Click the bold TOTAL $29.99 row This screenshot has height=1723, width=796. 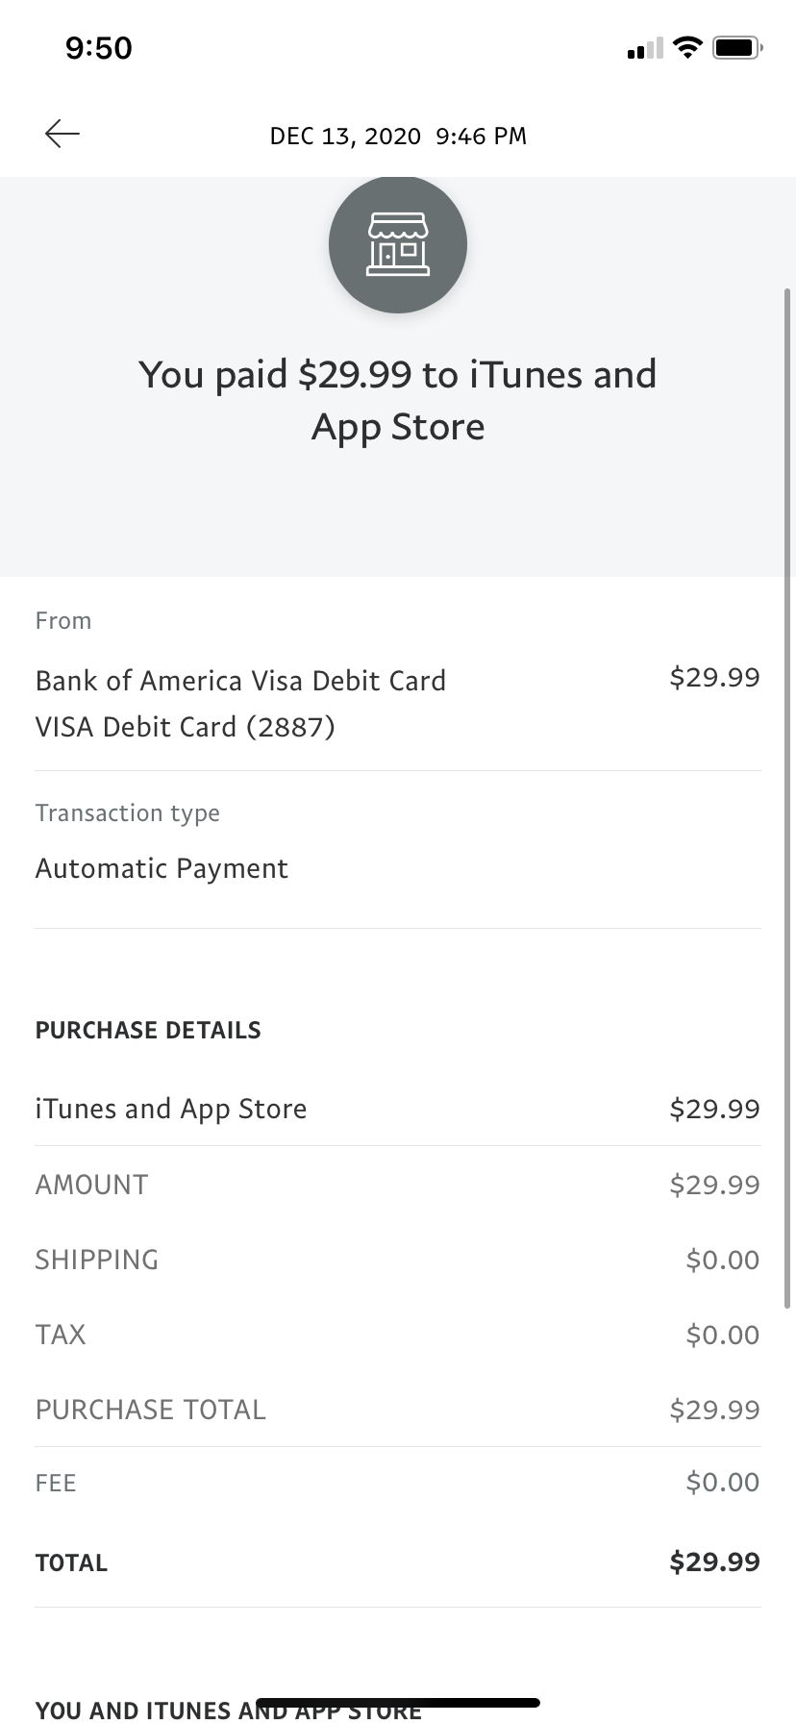point(398,1562)
